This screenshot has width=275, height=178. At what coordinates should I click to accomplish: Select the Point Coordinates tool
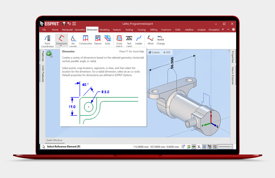[47, 40]
